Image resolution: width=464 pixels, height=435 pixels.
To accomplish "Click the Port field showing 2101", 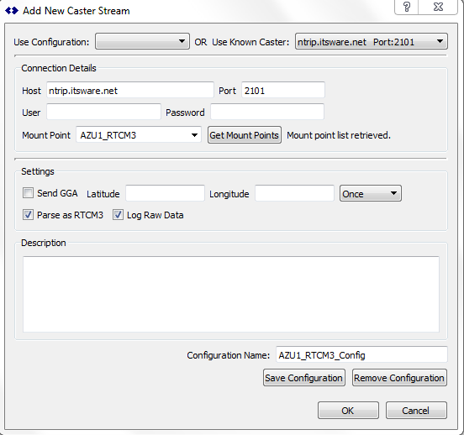I will [283, 90].
